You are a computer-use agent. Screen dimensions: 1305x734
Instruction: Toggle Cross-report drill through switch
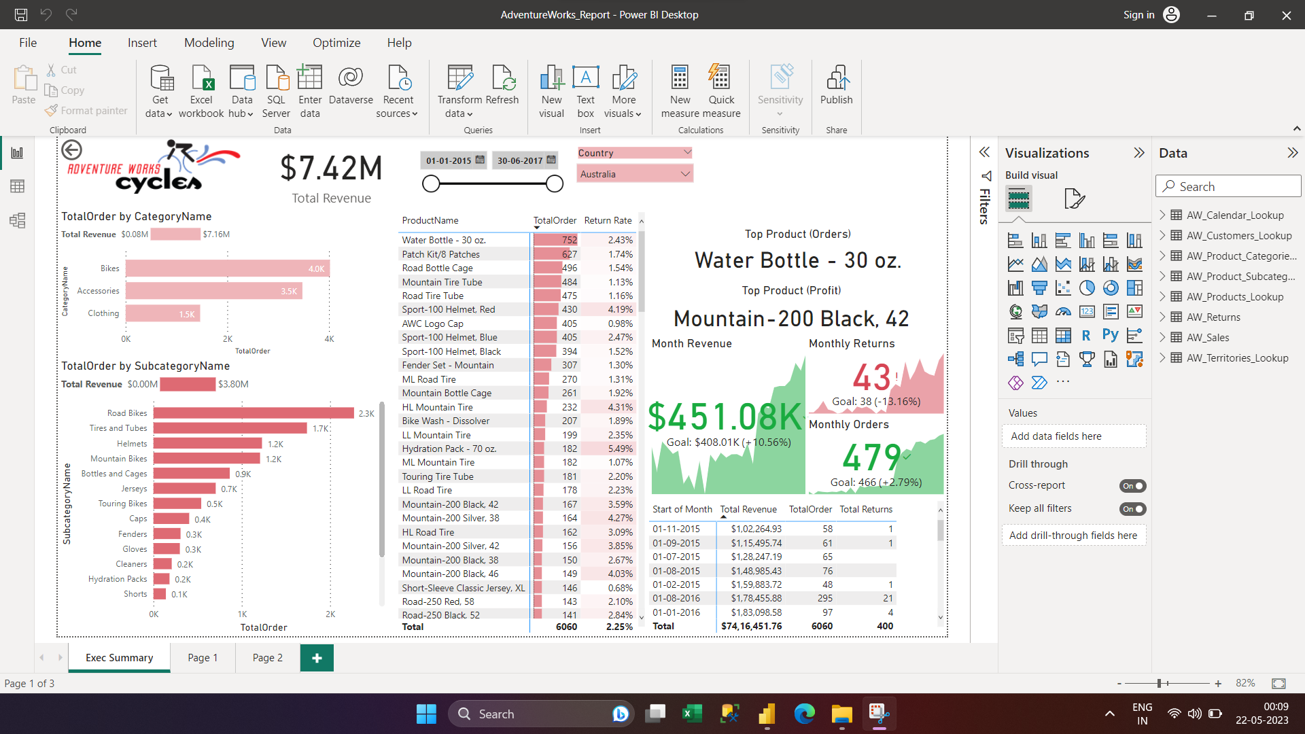(x=1132, y=486)
